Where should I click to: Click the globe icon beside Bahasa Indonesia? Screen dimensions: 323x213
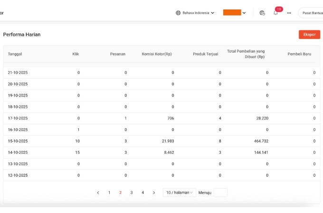point(178,13)
